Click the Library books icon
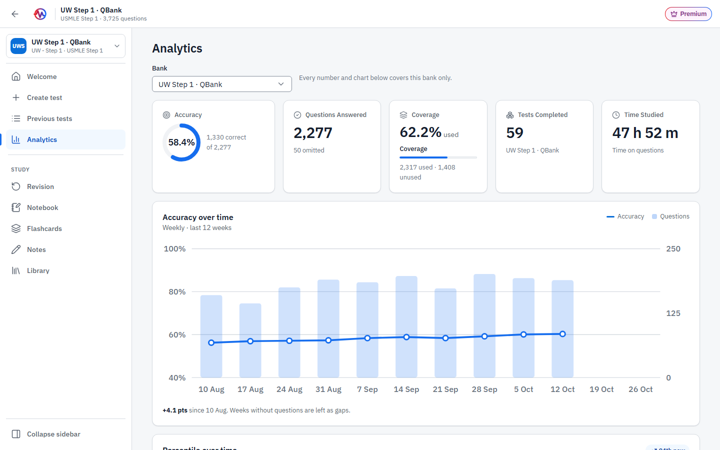 click(x=16, y=270)
